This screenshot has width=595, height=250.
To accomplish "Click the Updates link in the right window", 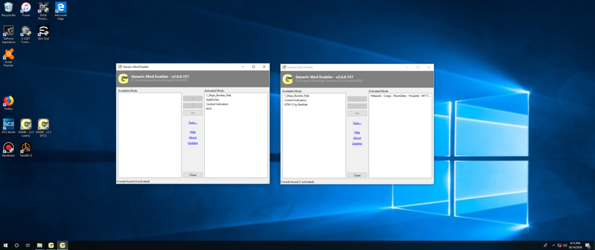I will 357,143.
